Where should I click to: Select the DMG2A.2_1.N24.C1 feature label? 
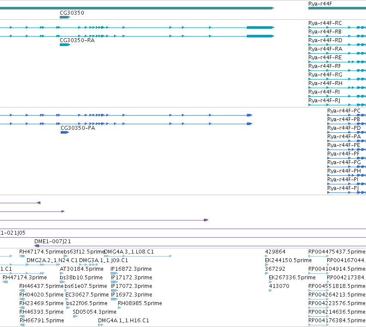(x=52, y=260)
